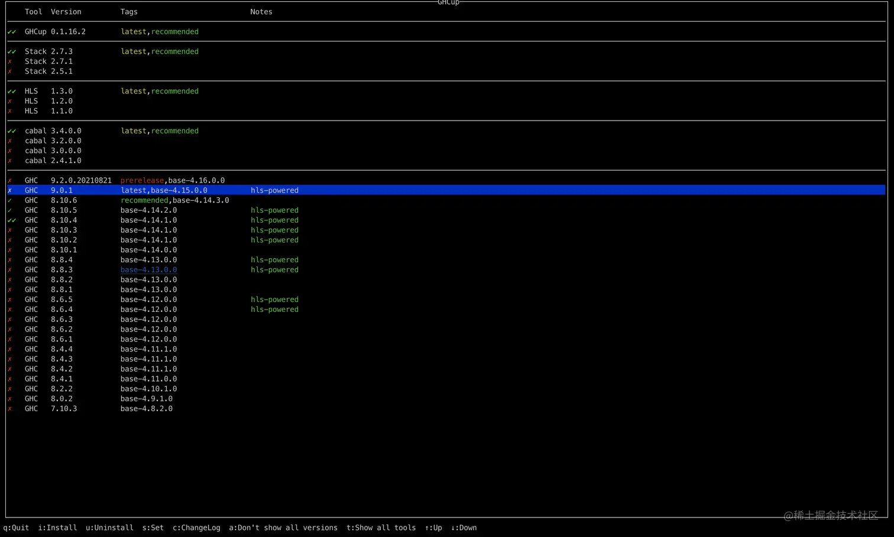894x537 pixels.
Task: Click the red cross beside GHC 7.10.3
Action: 9,409
